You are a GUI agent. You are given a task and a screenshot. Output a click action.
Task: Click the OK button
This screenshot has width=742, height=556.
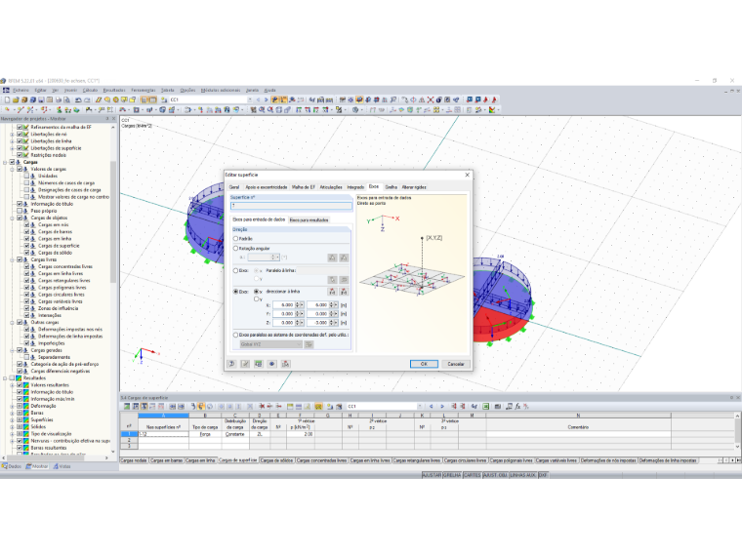click(424, 364)
